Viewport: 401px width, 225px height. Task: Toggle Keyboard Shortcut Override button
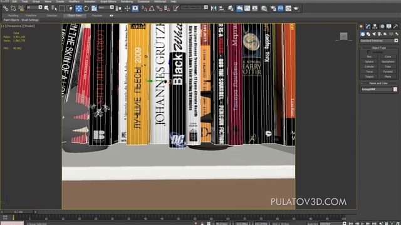click(x=135, y=8)
